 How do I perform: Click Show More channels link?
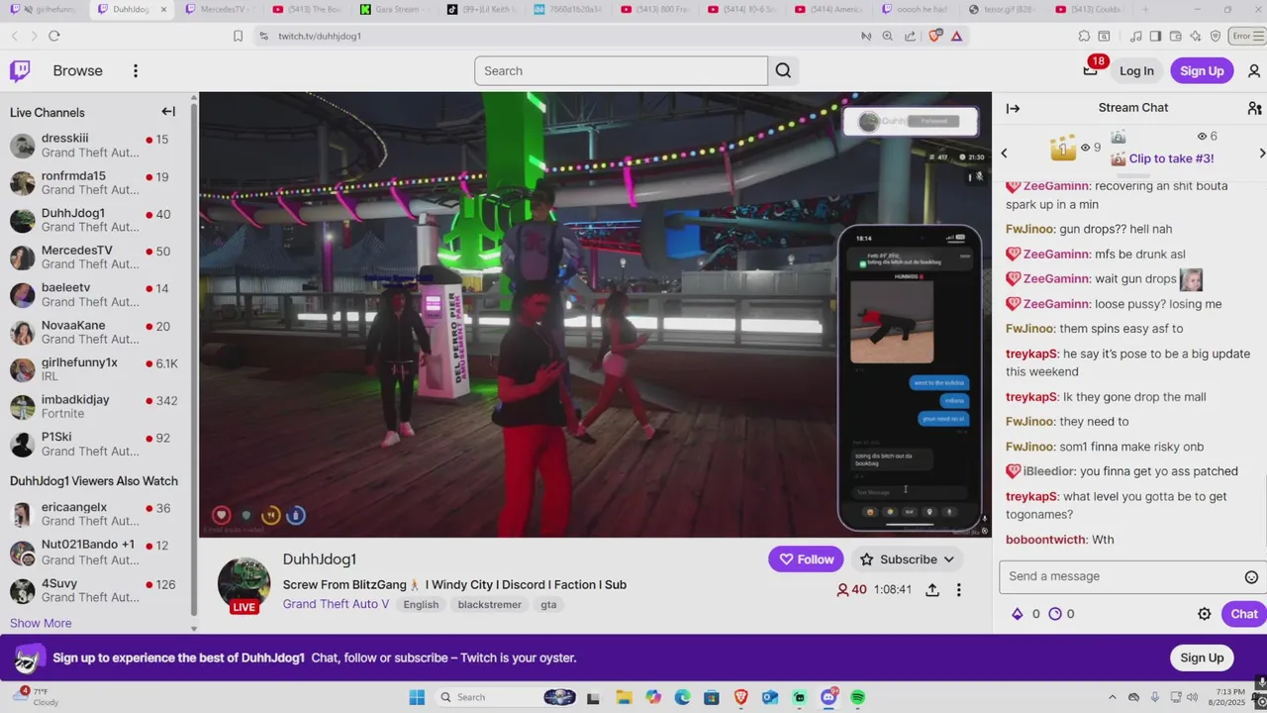point(41,623)
